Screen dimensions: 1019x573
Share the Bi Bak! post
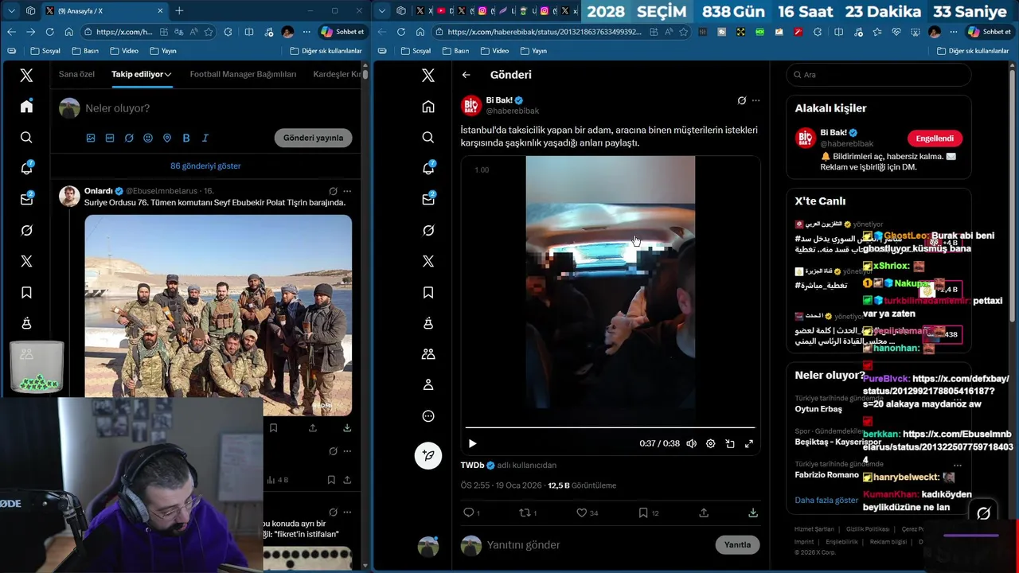[704, 513]
